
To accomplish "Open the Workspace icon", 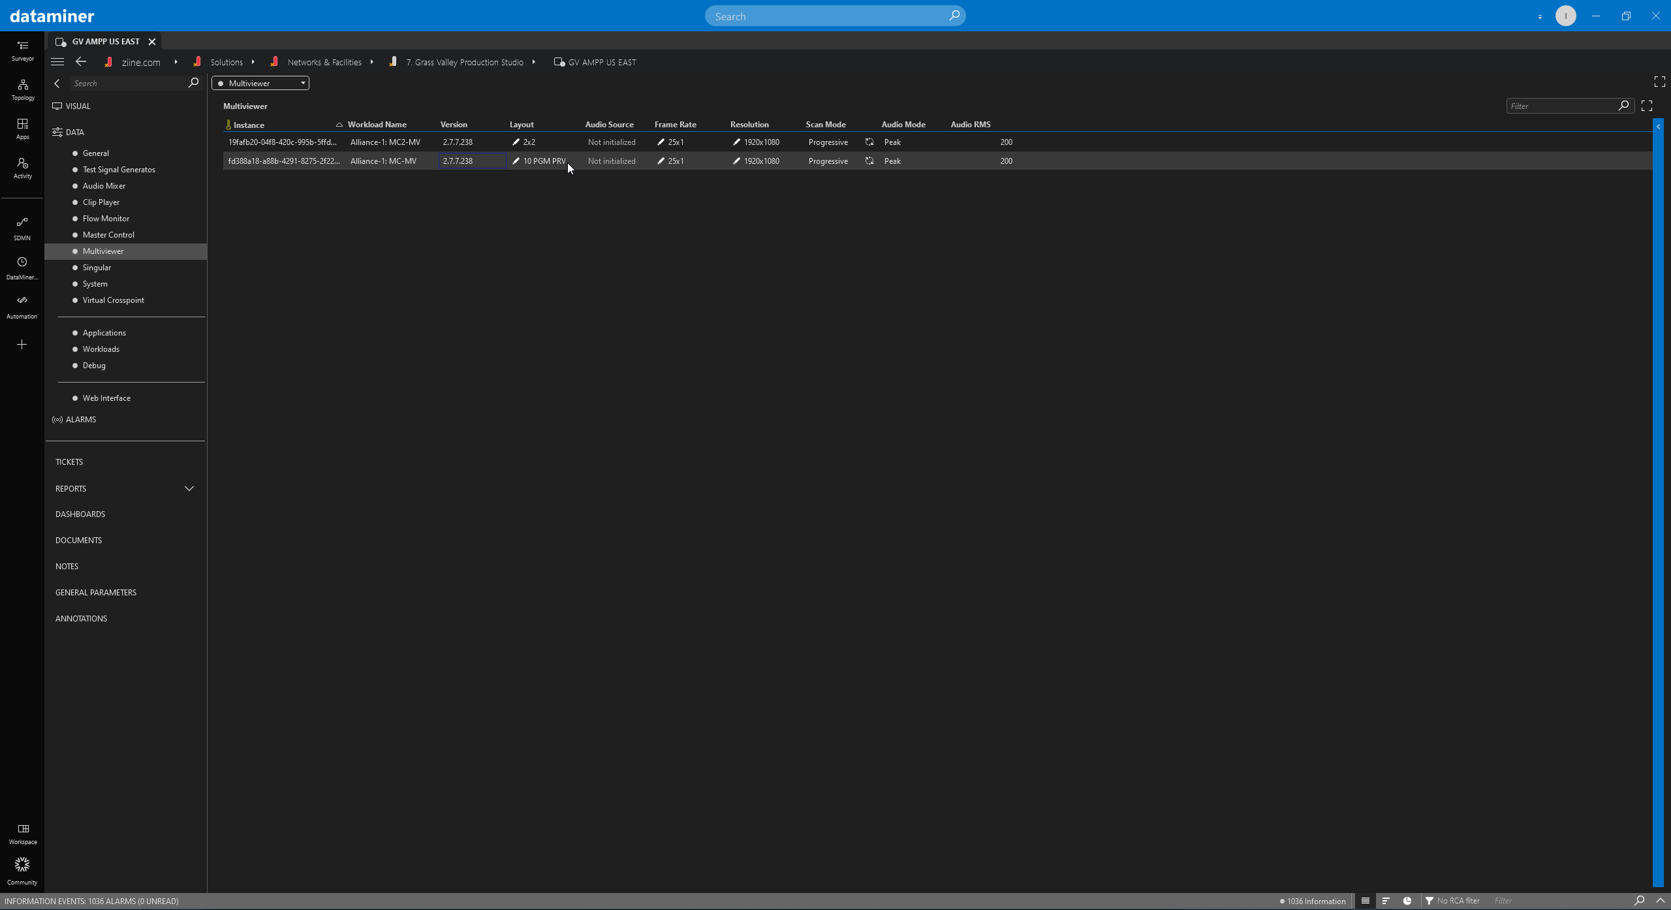I will (x=23, y=834).
